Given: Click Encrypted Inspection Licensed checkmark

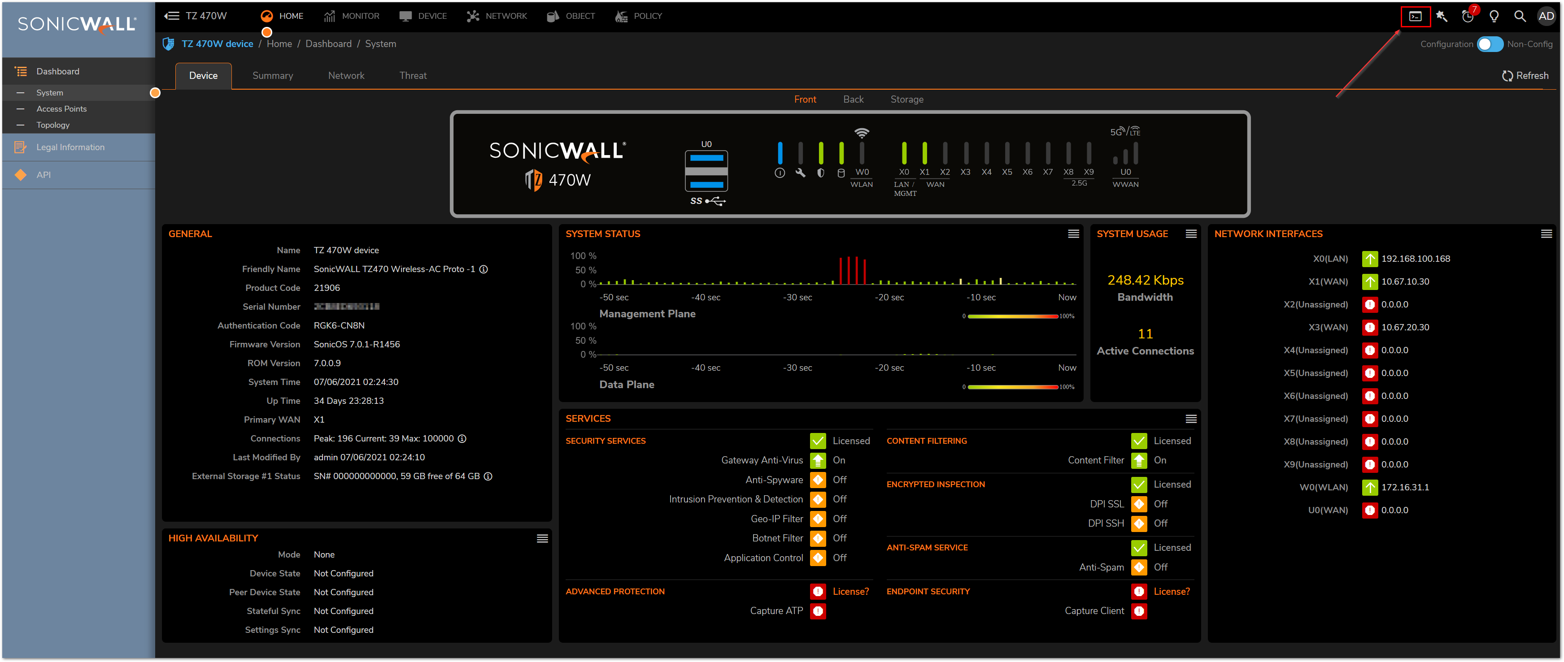Looking at the screenshot, I should (1139, 485).
